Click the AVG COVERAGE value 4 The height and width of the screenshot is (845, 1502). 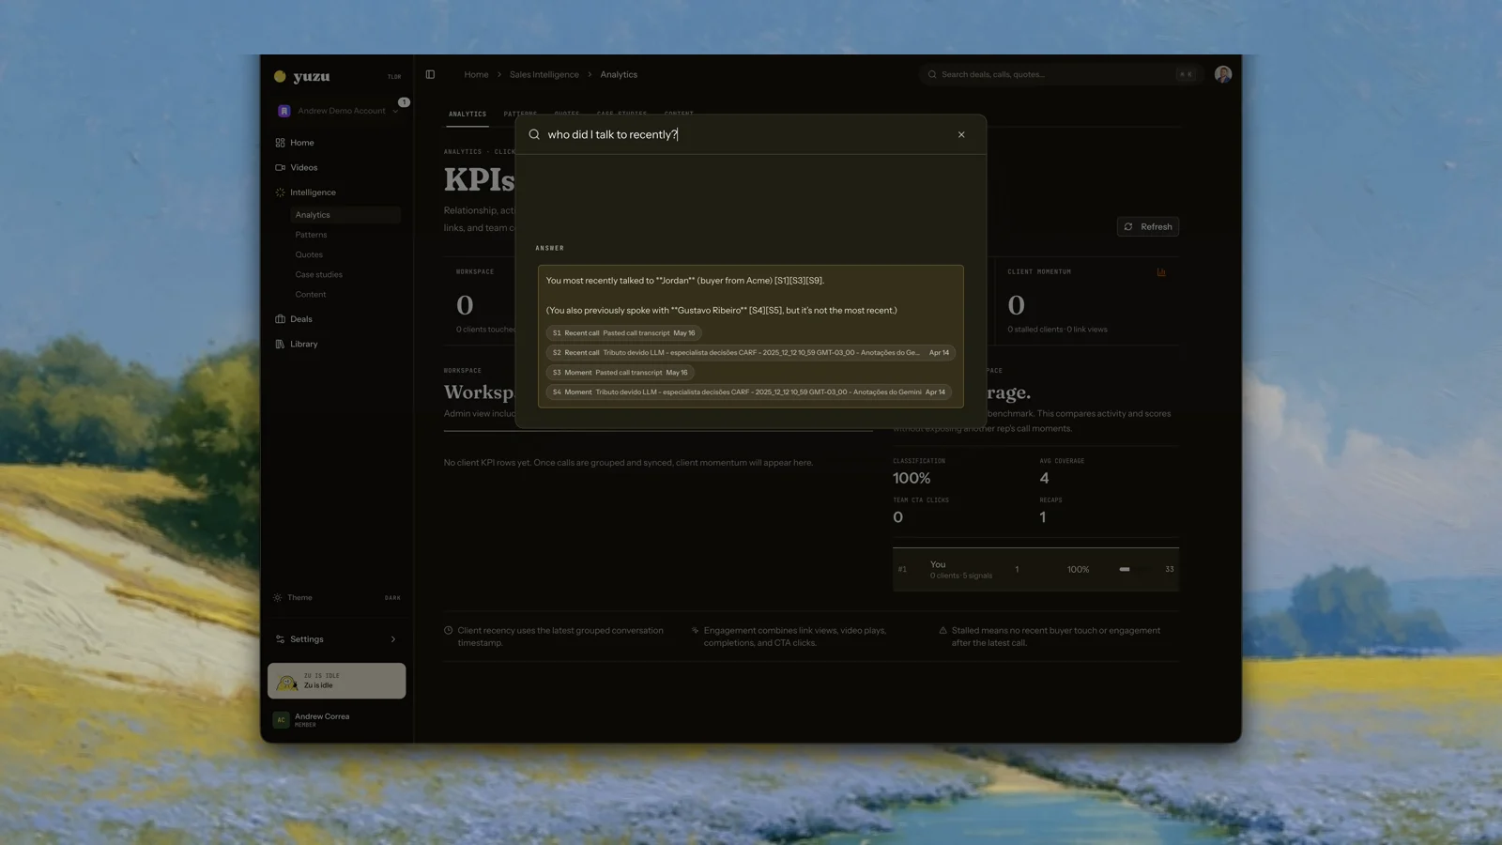coord(1044,478)
